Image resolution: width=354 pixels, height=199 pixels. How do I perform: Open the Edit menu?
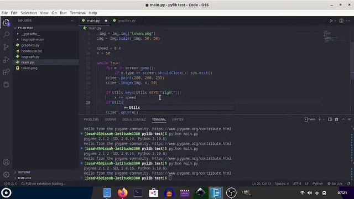(14, 13)
